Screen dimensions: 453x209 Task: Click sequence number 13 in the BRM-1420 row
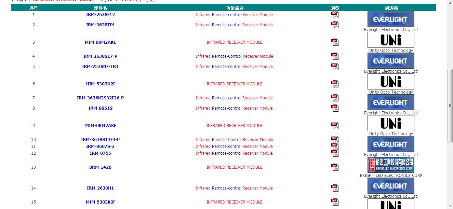tap(34, 167)
